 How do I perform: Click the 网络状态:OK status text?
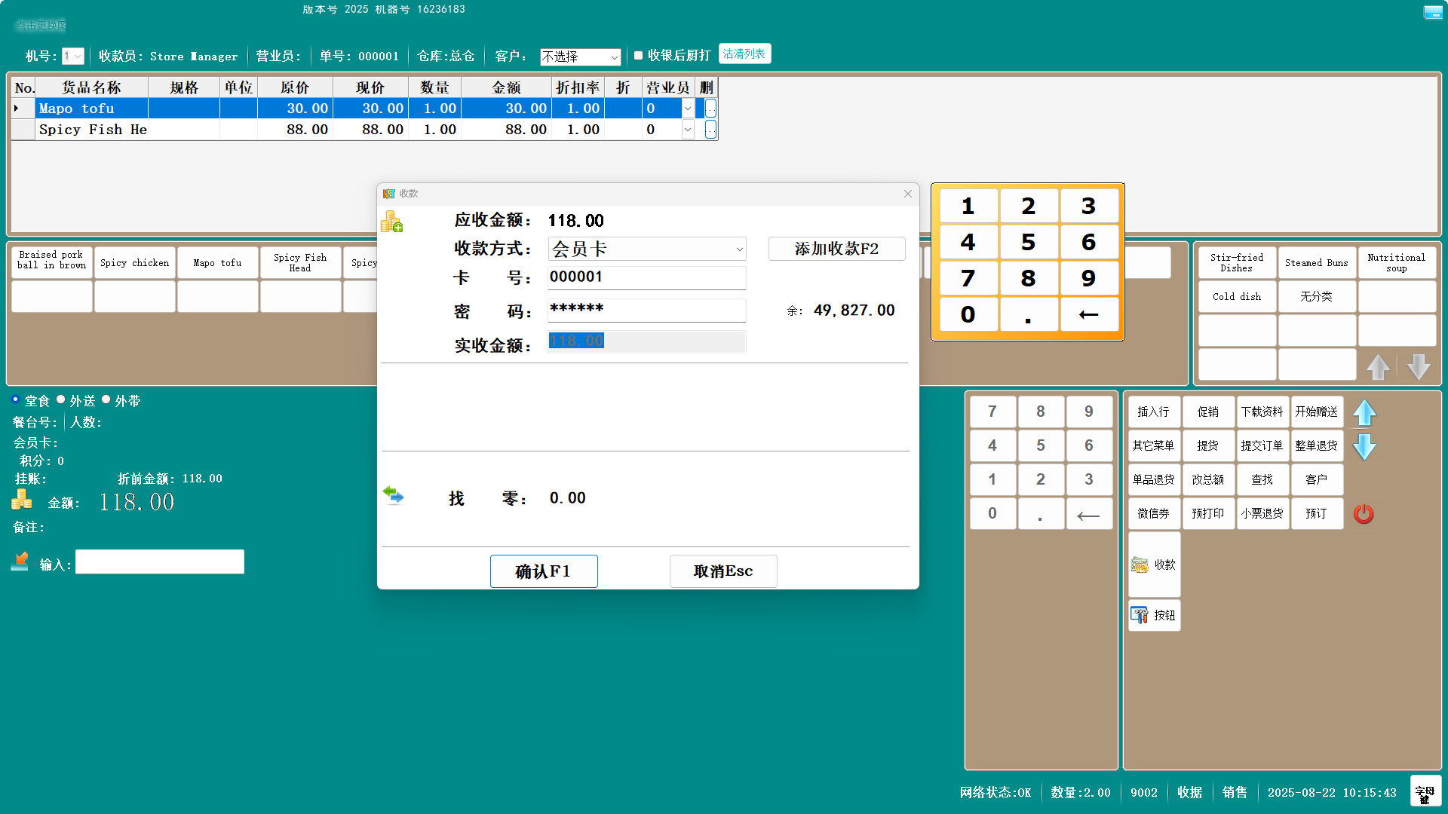[995, 793]
